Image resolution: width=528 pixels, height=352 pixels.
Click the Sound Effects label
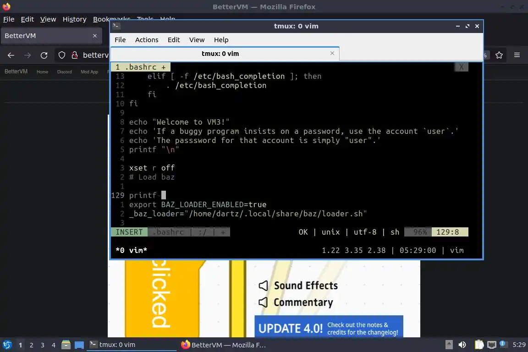[306, 286]
